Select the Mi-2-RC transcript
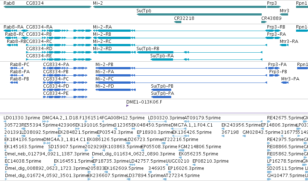Screen dimensions: 308x181 tap(180, 45)
